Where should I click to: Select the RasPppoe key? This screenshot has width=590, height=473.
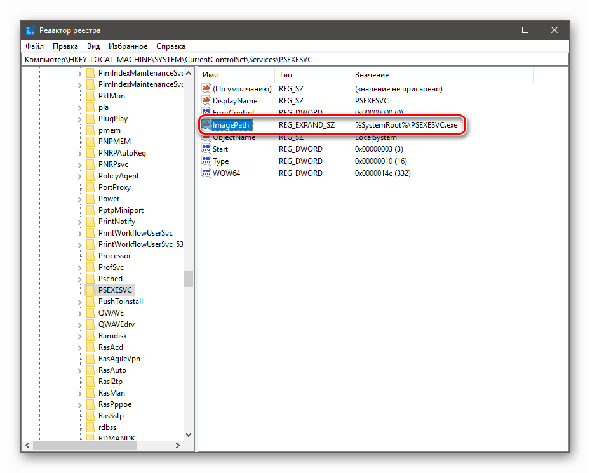[115, 404]
